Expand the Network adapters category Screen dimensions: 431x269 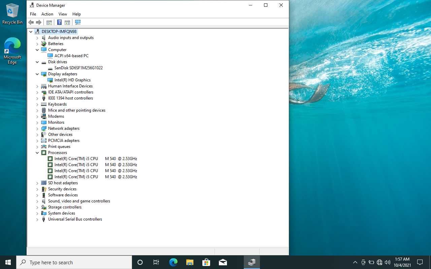point(37,128)
